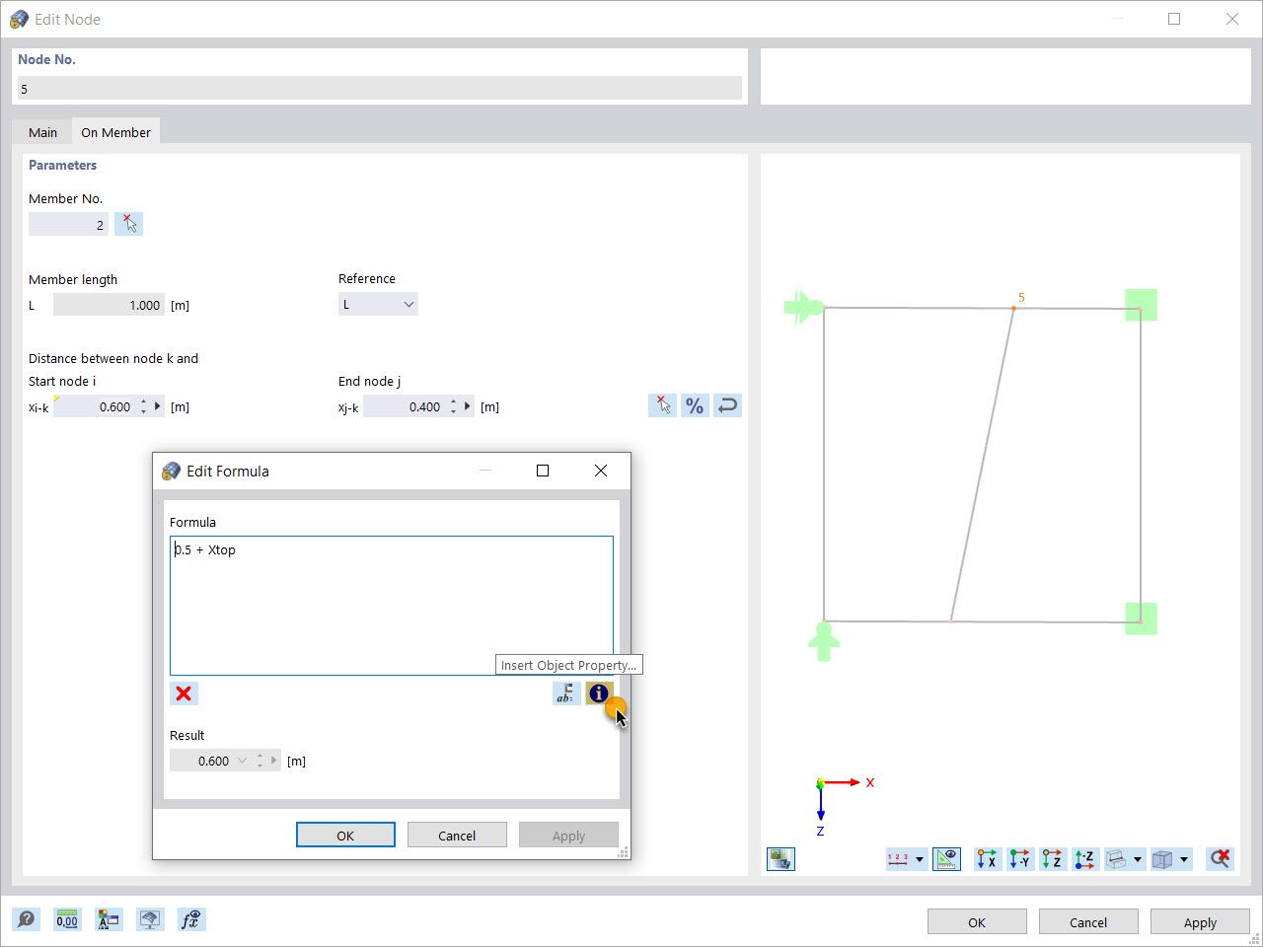Toggle the render background display icon
1263x947 pixels.
tap(780, 858)
